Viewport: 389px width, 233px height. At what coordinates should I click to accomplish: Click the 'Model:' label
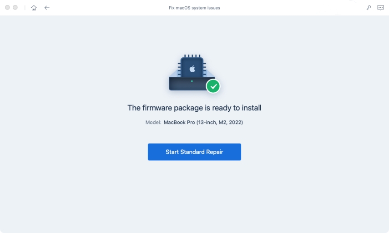click(x=153, y=122)
